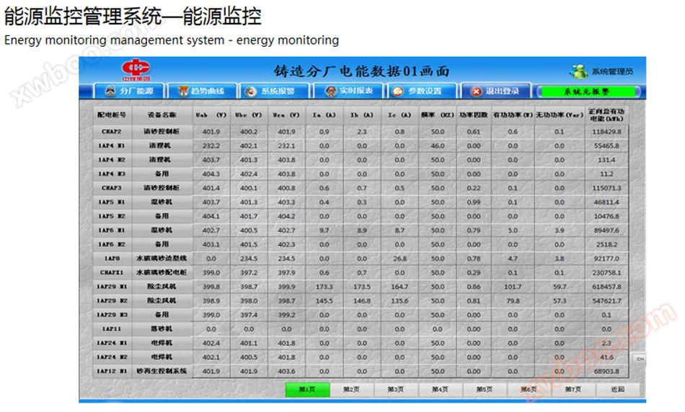Click the 配电柜号 column header
685x412 pixels.
tap(112, 115)
